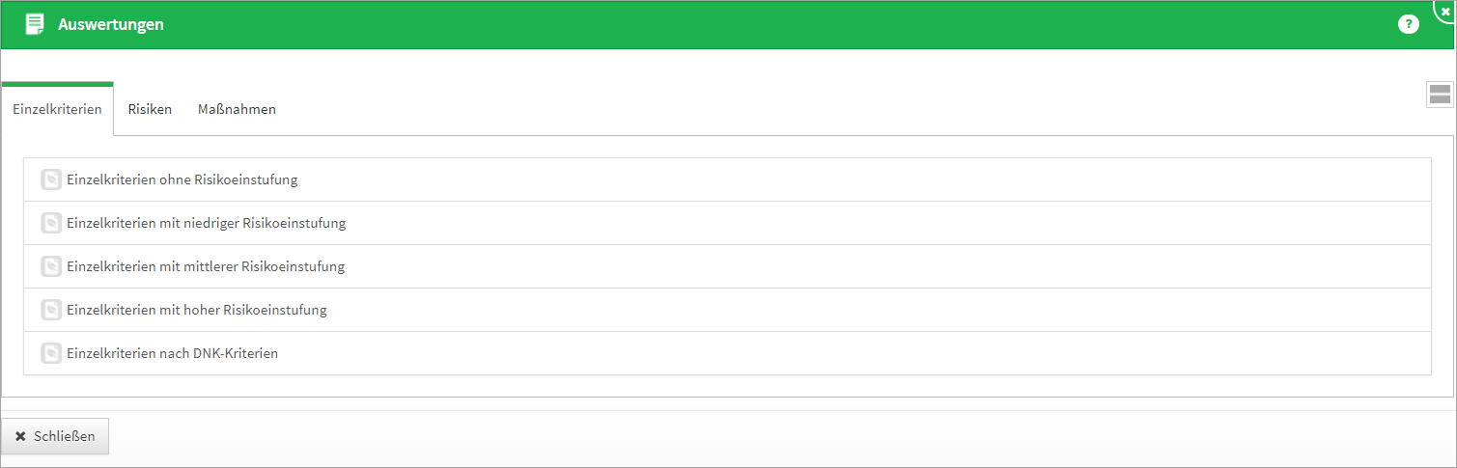The height and width of the screenshot is (468, 1457).
Task: Click icon beside 'Einzelkriterien mit hoher Risikoeinstufung'
Action: pos(51,310)
